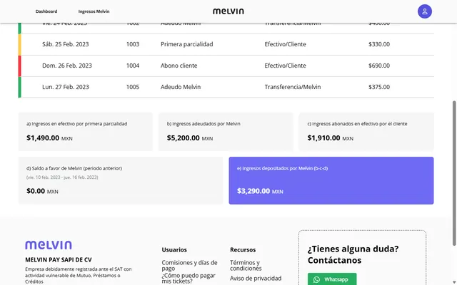The image size is (457, 285).
Task: Select the Dom. 26 Feb. 2023 date cell
Action: [67, 66]
